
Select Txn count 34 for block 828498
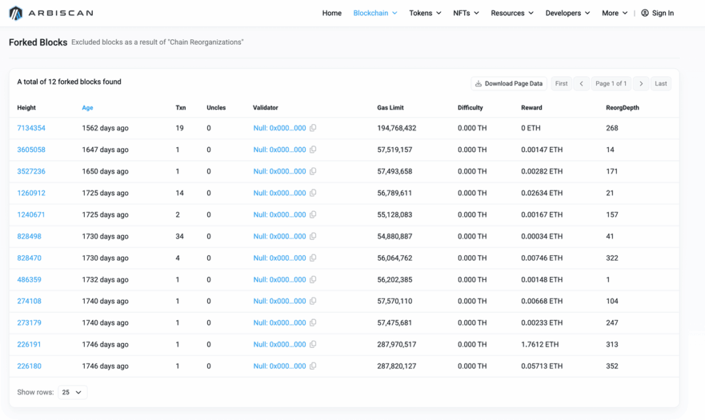180,236
